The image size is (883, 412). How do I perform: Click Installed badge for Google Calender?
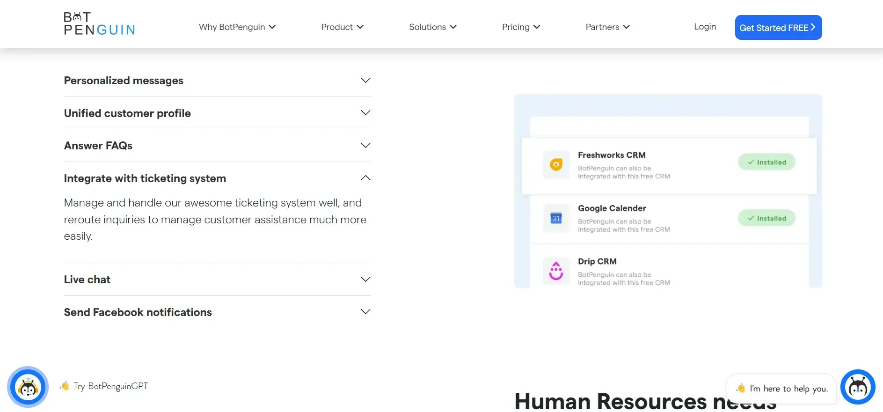pos(766,218)
